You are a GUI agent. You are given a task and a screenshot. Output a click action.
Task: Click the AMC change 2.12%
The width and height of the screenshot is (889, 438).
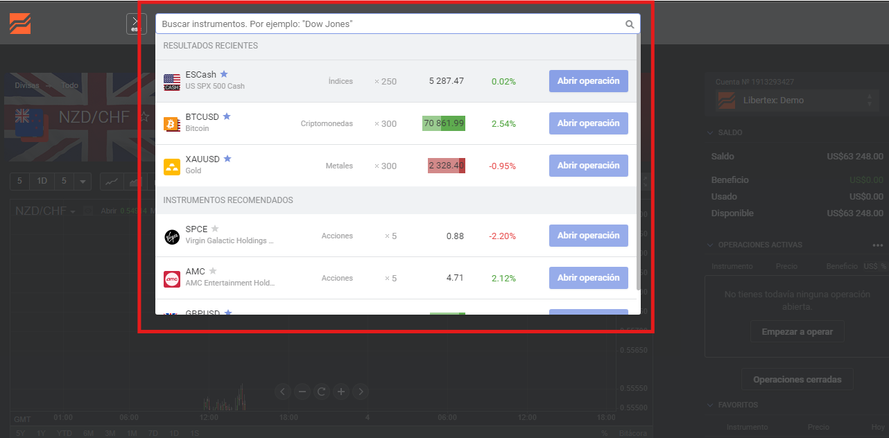503,278
